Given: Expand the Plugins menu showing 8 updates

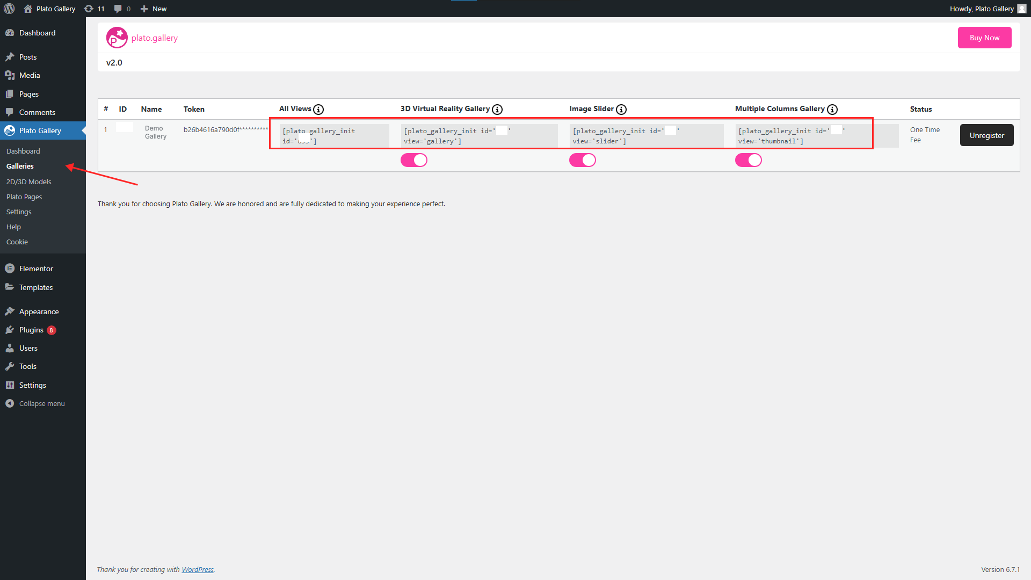Looking at the screenshot, I should pos(31,330).
